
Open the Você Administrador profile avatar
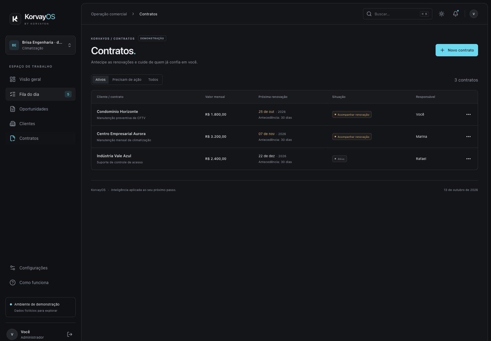coord(12,334)
